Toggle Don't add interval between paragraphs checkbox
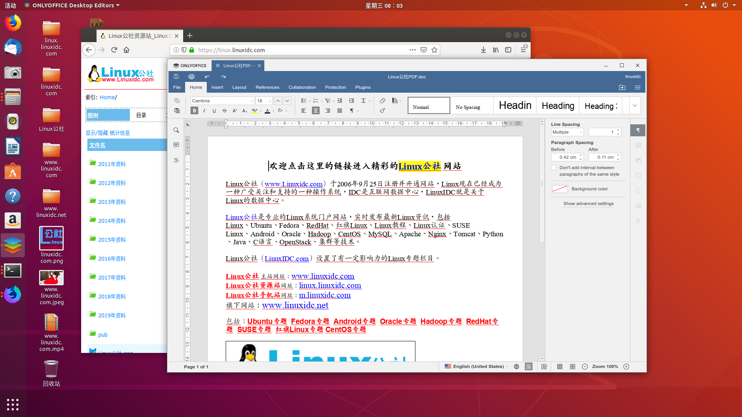The width and height of the screenshot is (742, 417). 553,167
